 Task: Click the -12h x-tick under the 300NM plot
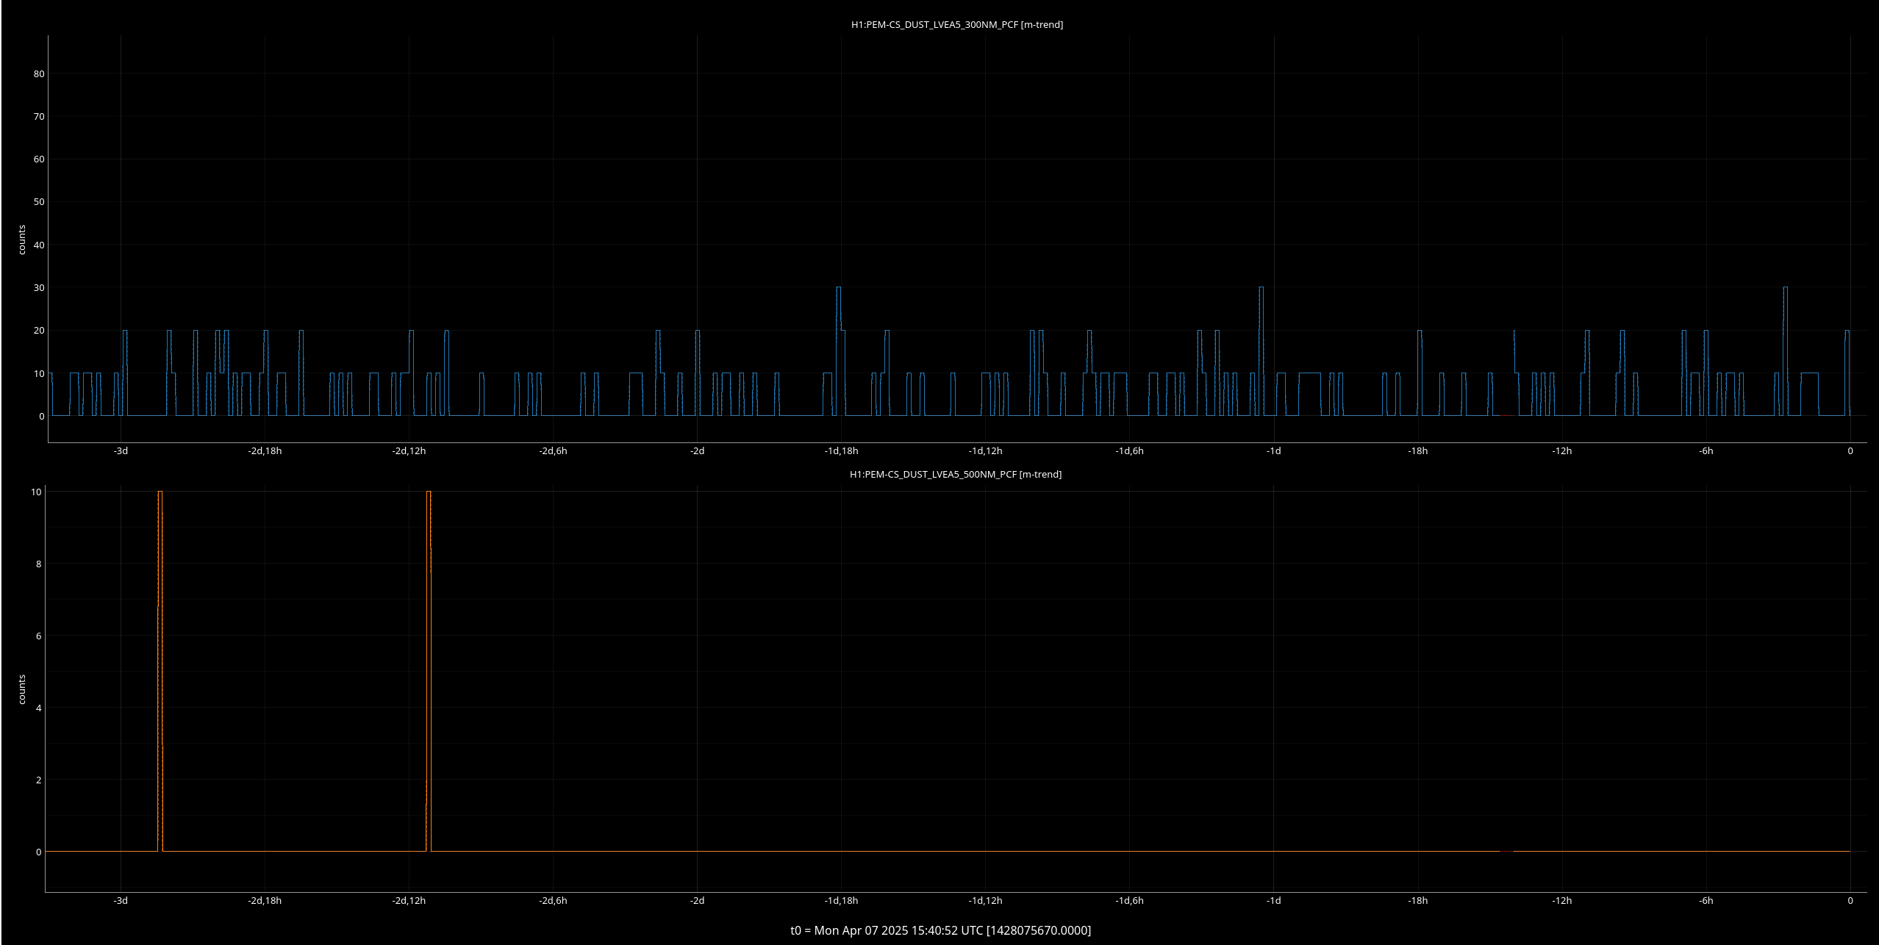point(1561,450)
